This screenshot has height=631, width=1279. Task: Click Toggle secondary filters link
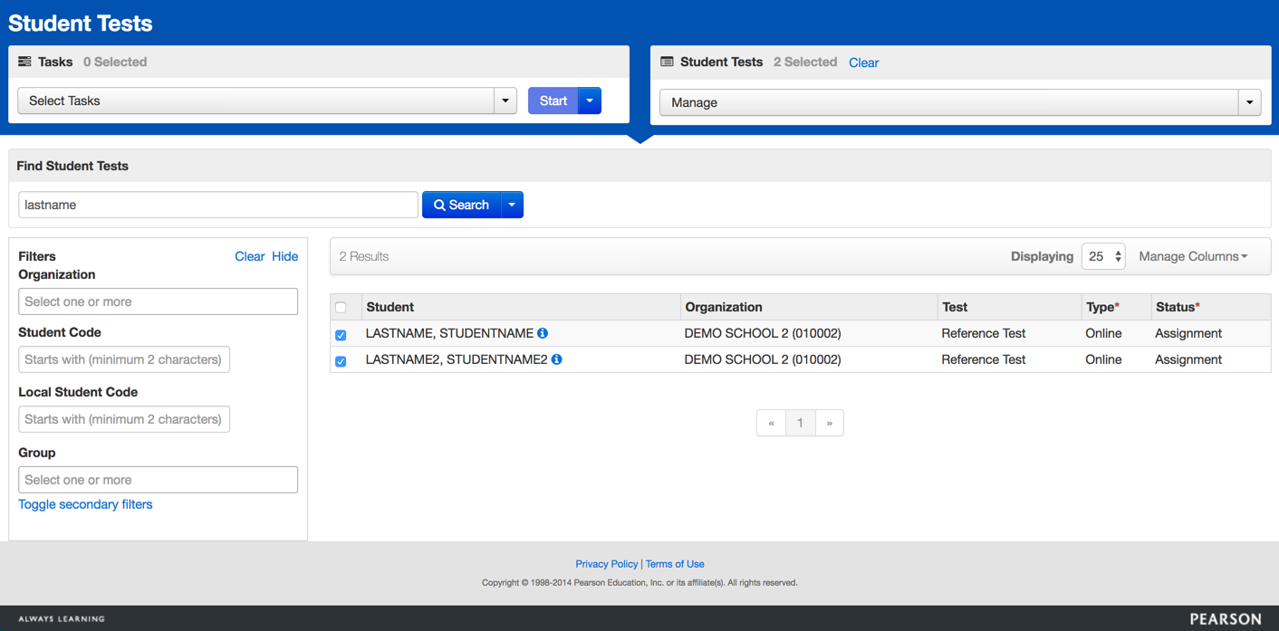pyautogui.click(x=85, y=504)
